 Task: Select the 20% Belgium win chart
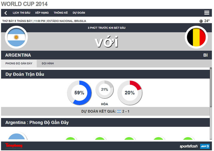coord(130,93)
